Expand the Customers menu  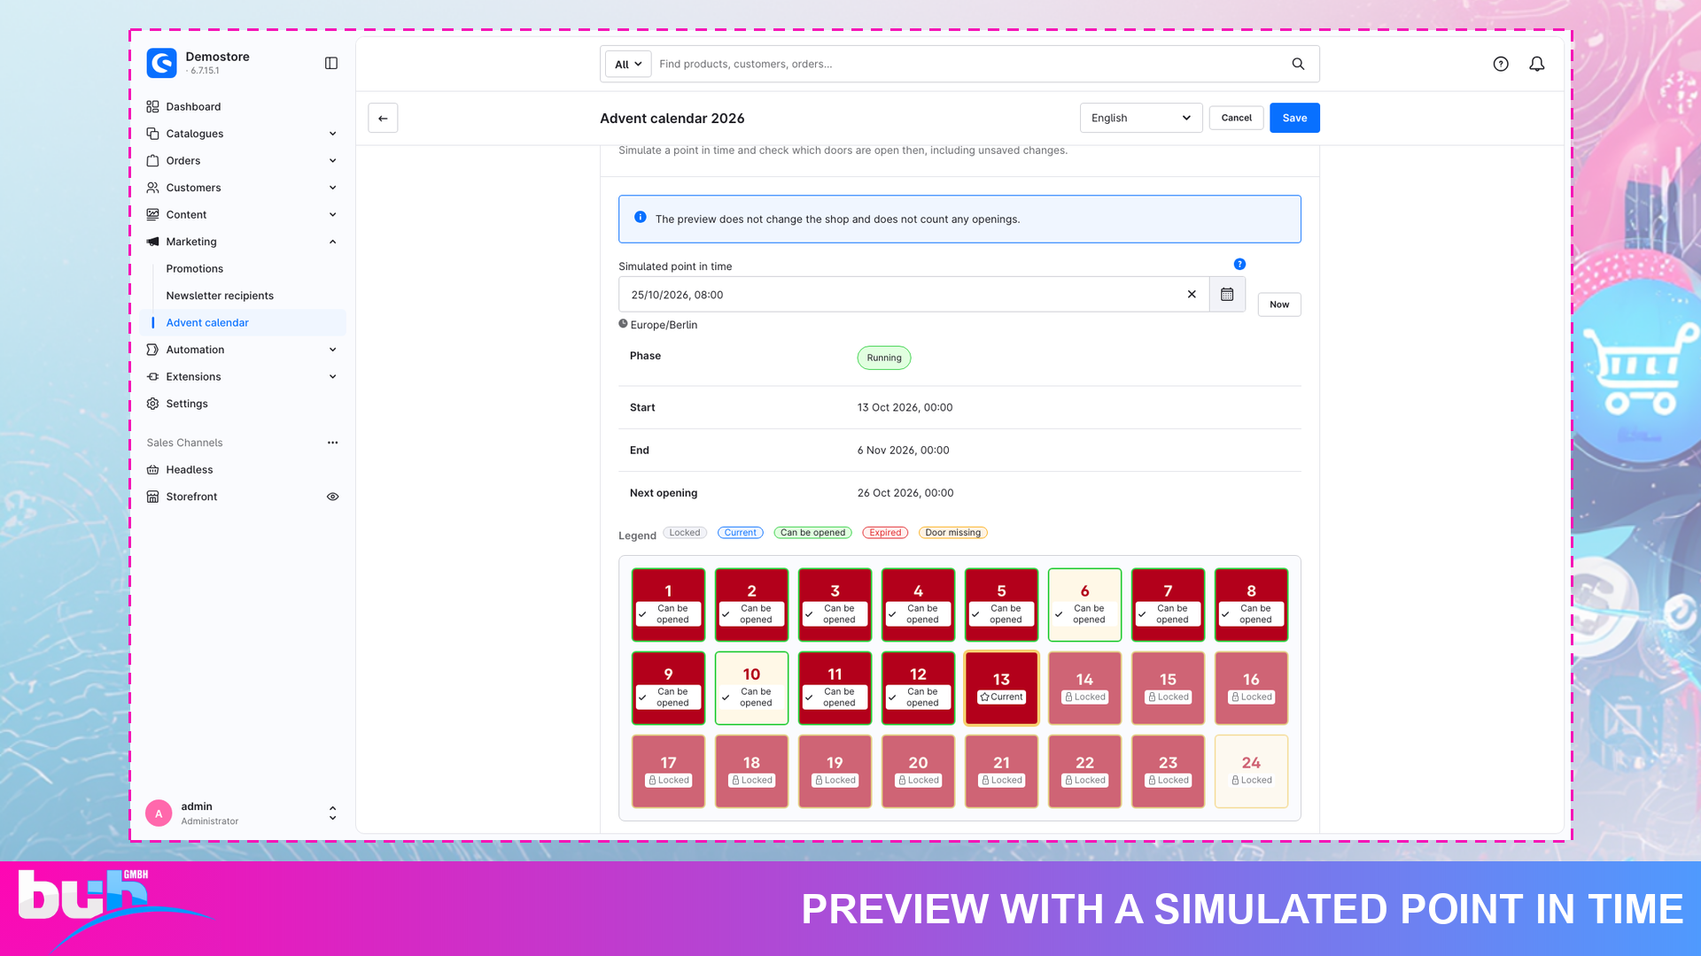pyautogui.click(x=333, y=188)
